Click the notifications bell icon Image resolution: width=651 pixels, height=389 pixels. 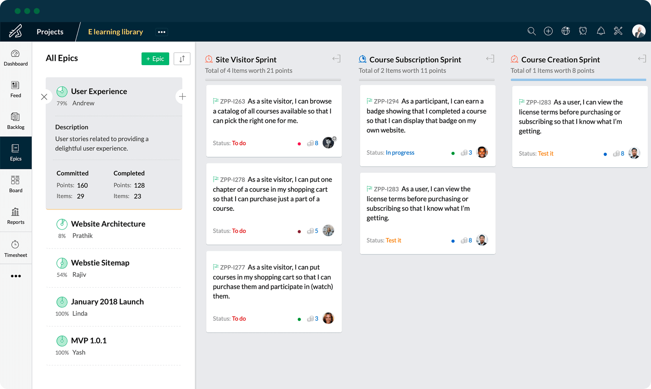(x=601, y=31)
